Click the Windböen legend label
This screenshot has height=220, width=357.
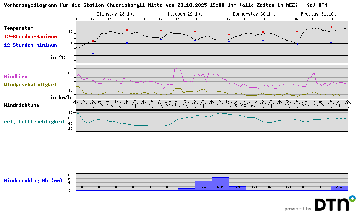point(16,76)
